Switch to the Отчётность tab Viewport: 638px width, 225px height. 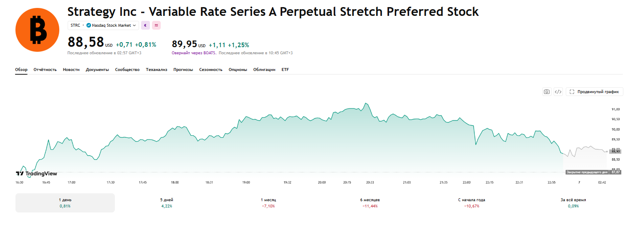pos(45,70)
